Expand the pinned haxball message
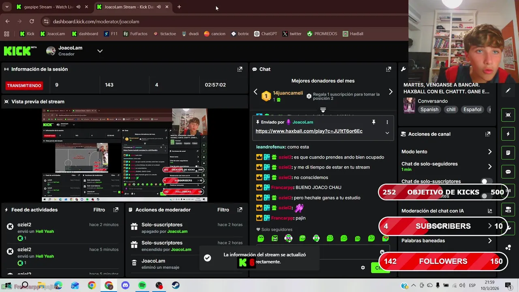The image size is (519, 292). [x=387, y=133]
